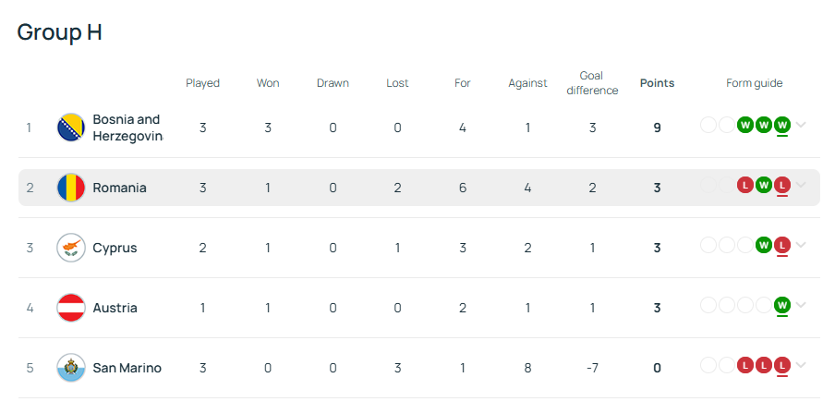Viewport: 835px width, 414px height.
Task: Click the San Marino flag icon
Action: click(71, 368)
